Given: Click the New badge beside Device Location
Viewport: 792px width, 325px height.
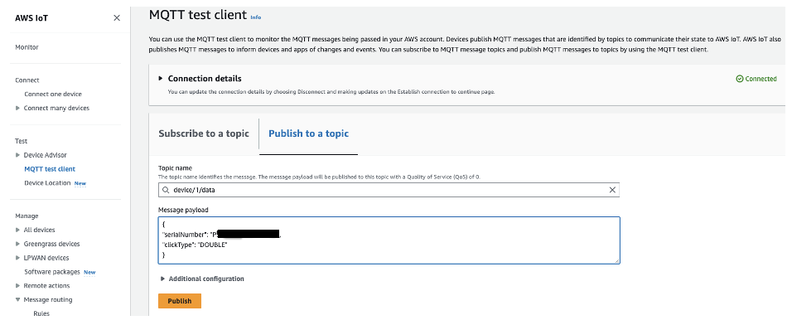Looking at the screenshot, I should [x=80, y=183].
